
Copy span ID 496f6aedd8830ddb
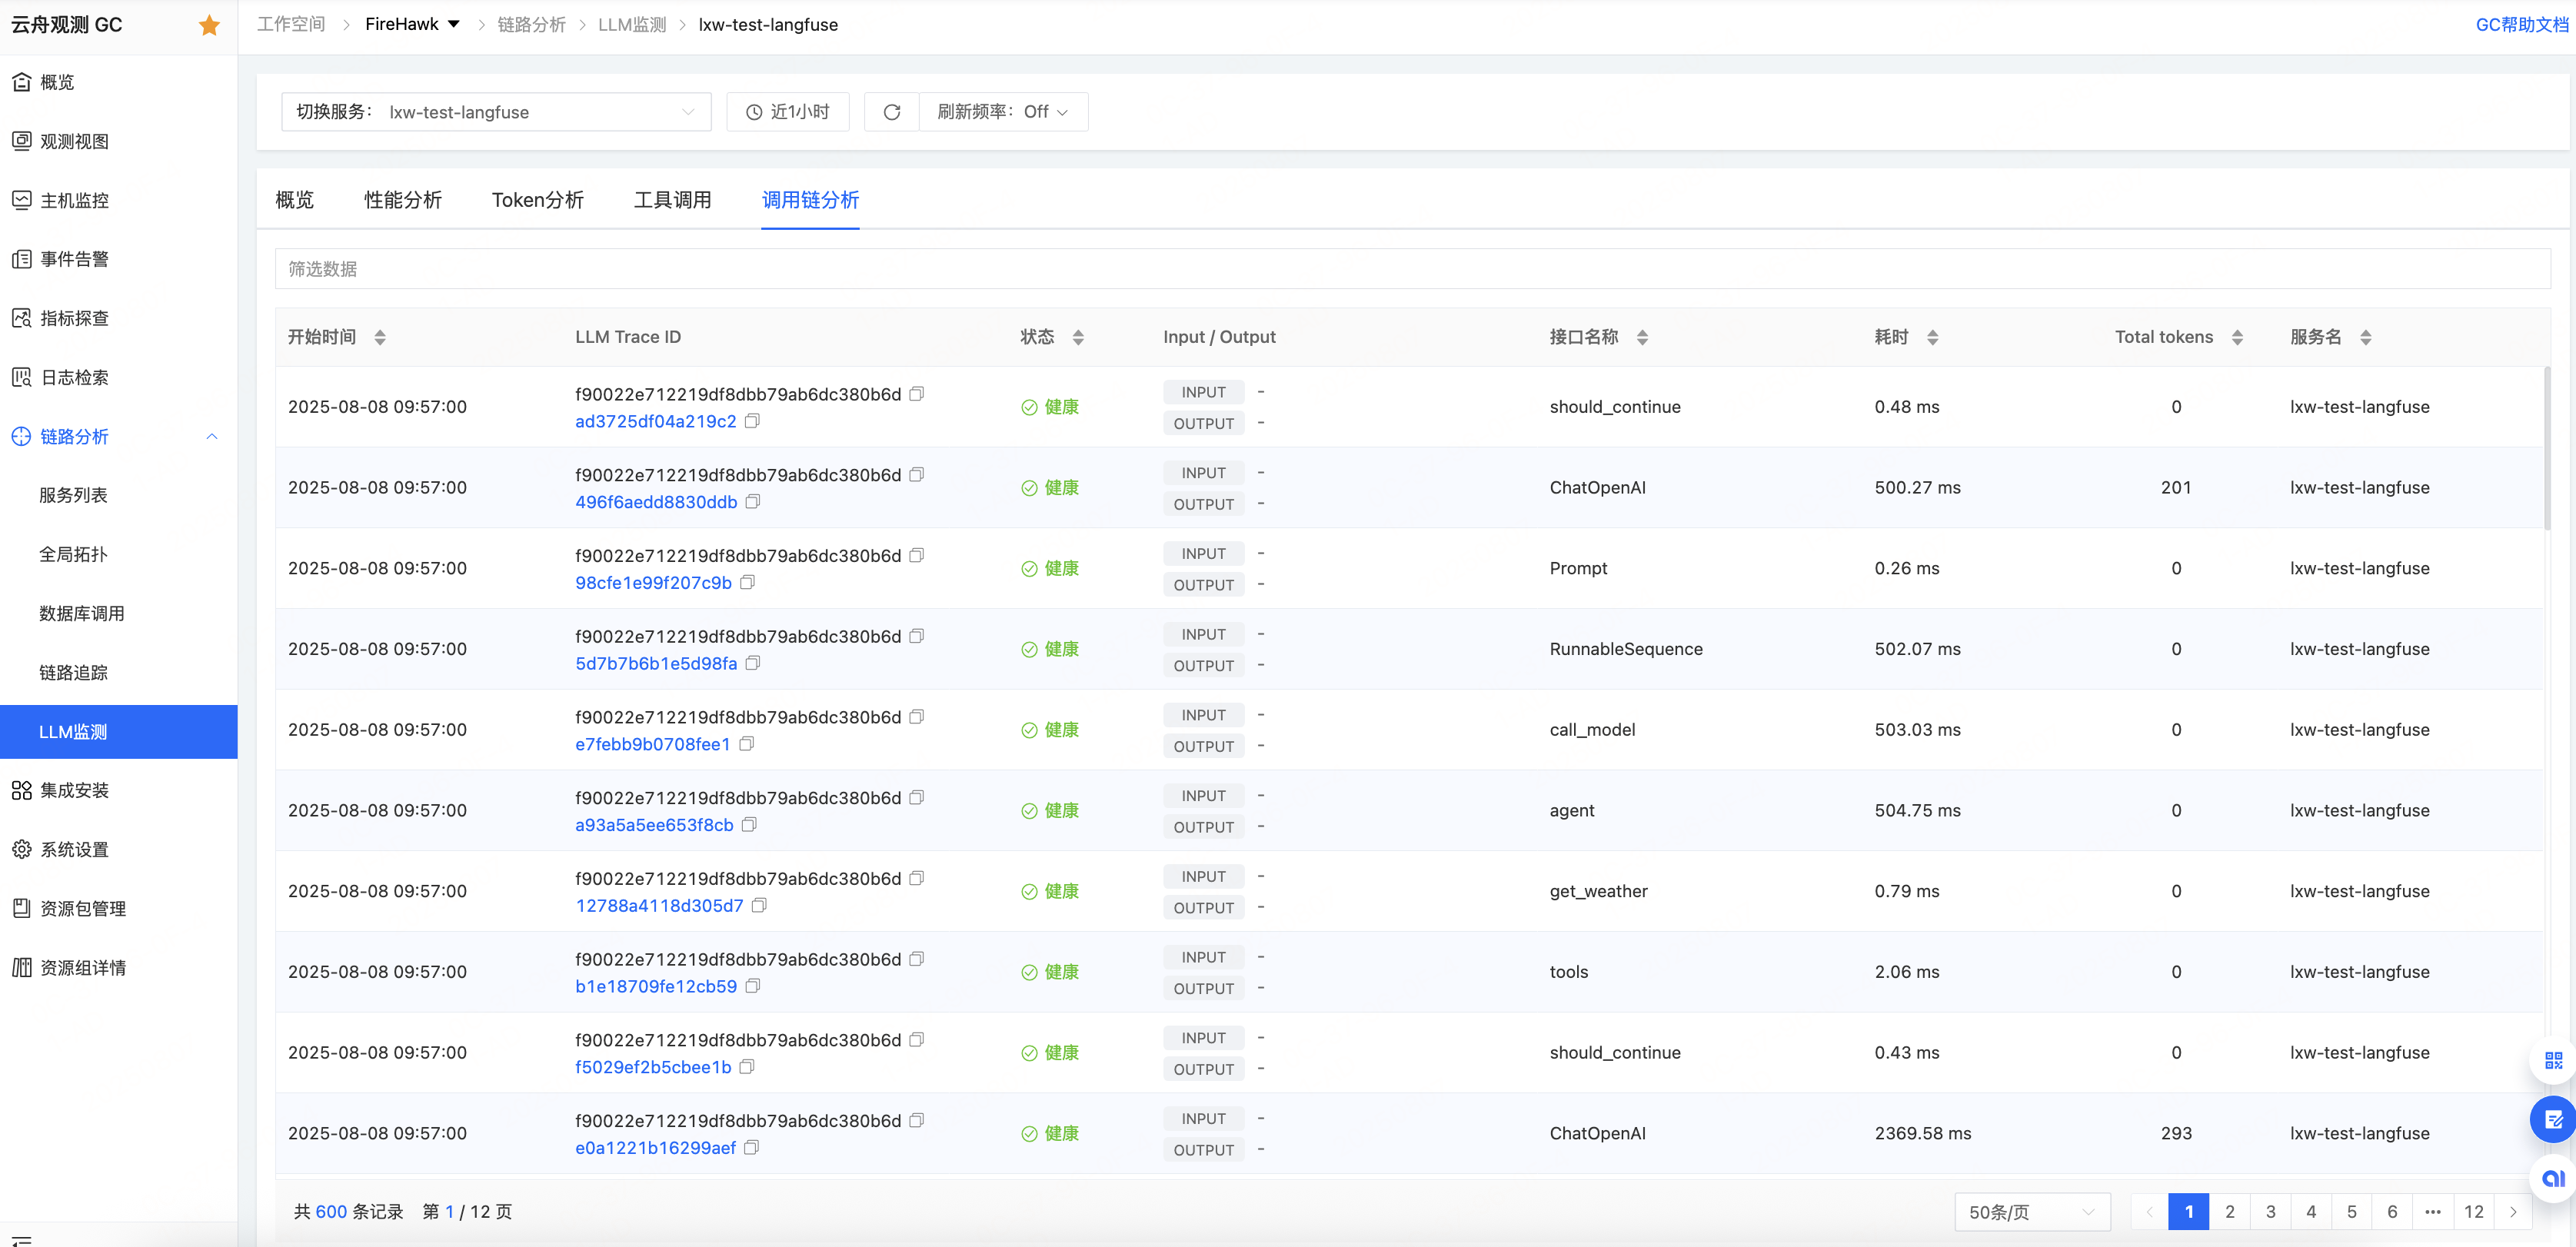tap(753, 502)
